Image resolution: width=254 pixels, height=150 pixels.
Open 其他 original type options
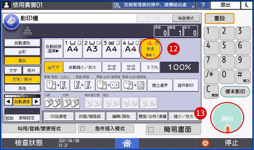22,88
